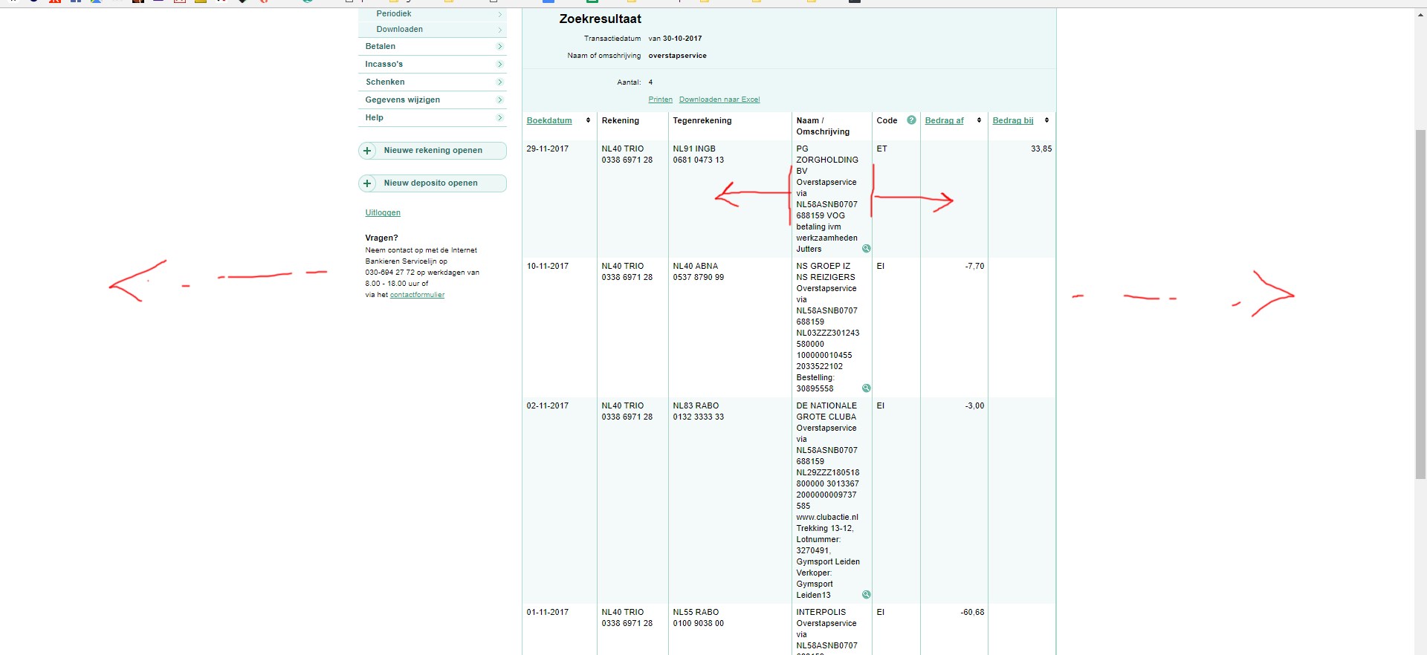Click the NS GROEP IZ description text
Image resolution: width=1427 pixels, height=655 pixels.
[x=823, y=266]
